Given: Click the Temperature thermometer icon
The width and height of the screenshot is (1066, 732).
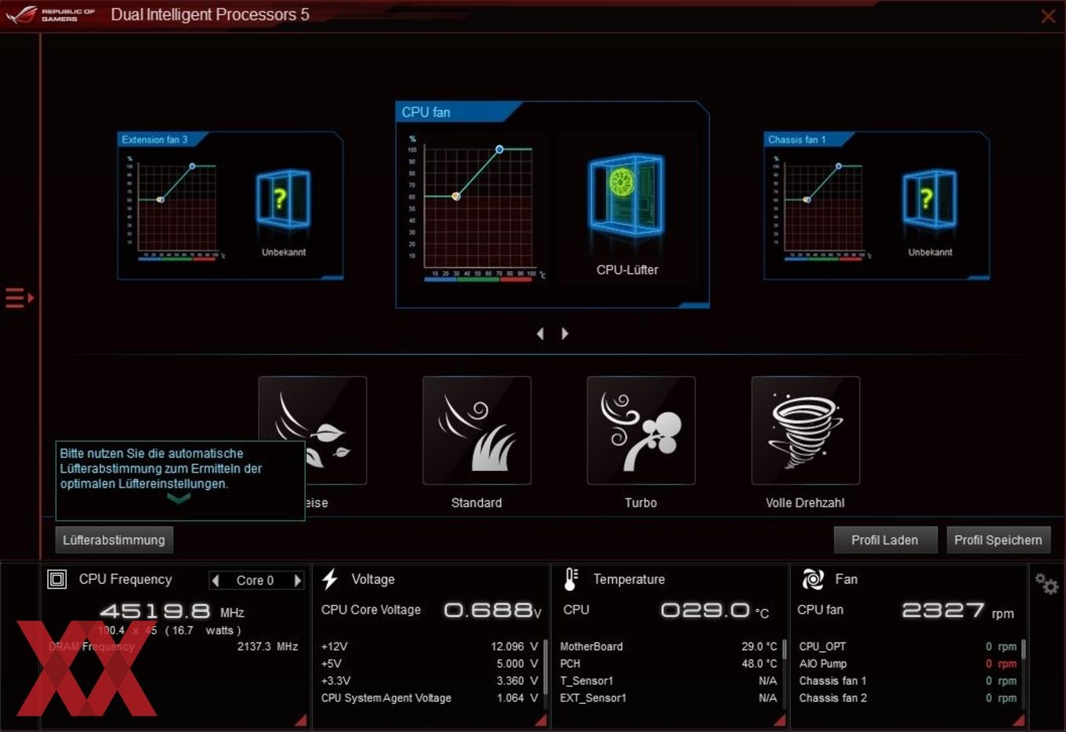Looking at the screenshot, I should point(571,579).
